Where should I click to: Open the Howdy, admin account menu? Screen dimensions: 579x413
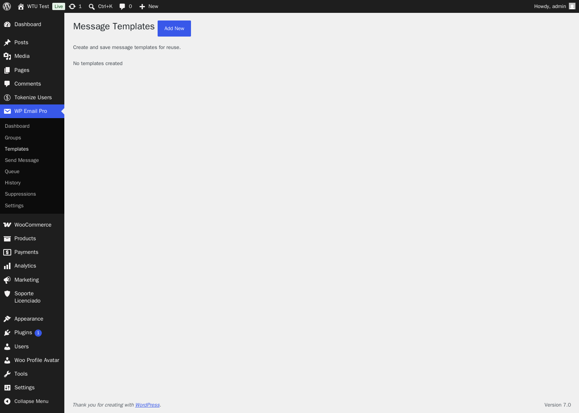[554, 6]
